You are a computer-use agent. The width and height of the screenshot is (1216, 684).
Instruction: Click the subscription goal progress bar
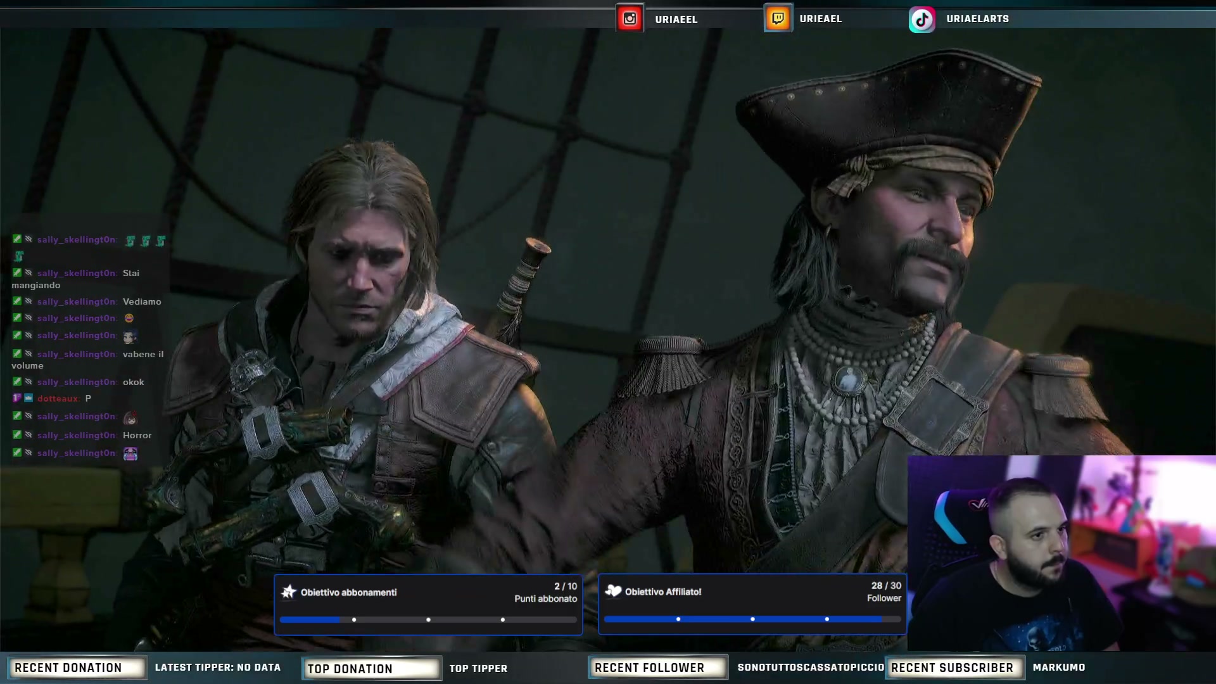point(428,619)
